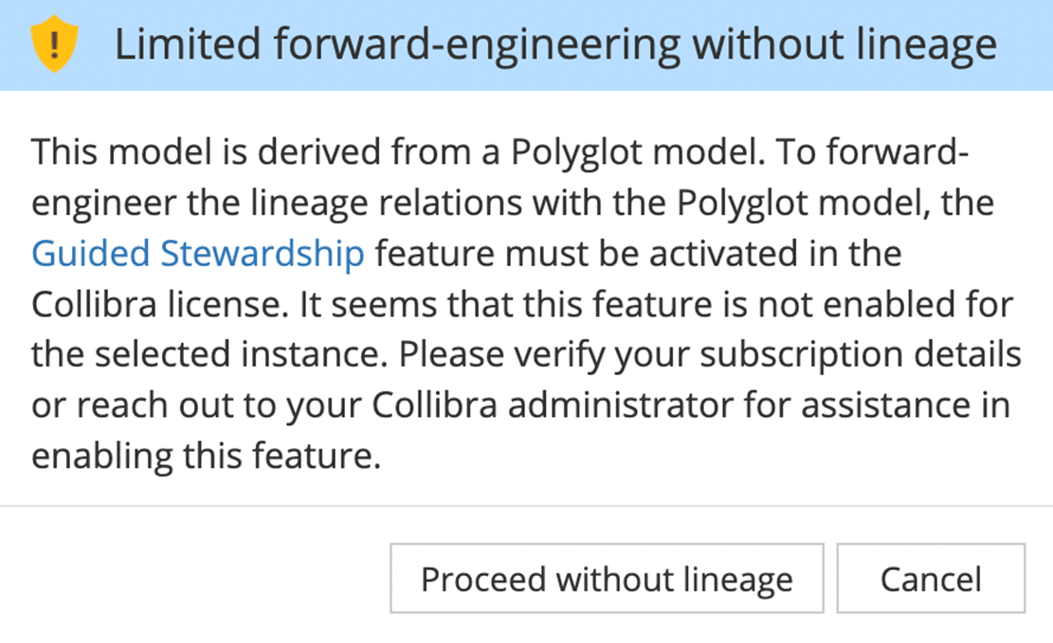Dismiss the warning by clicking Cancel
Image resolution: width=1053 pixels, height=643 pixels.
[x=931, y=578]
